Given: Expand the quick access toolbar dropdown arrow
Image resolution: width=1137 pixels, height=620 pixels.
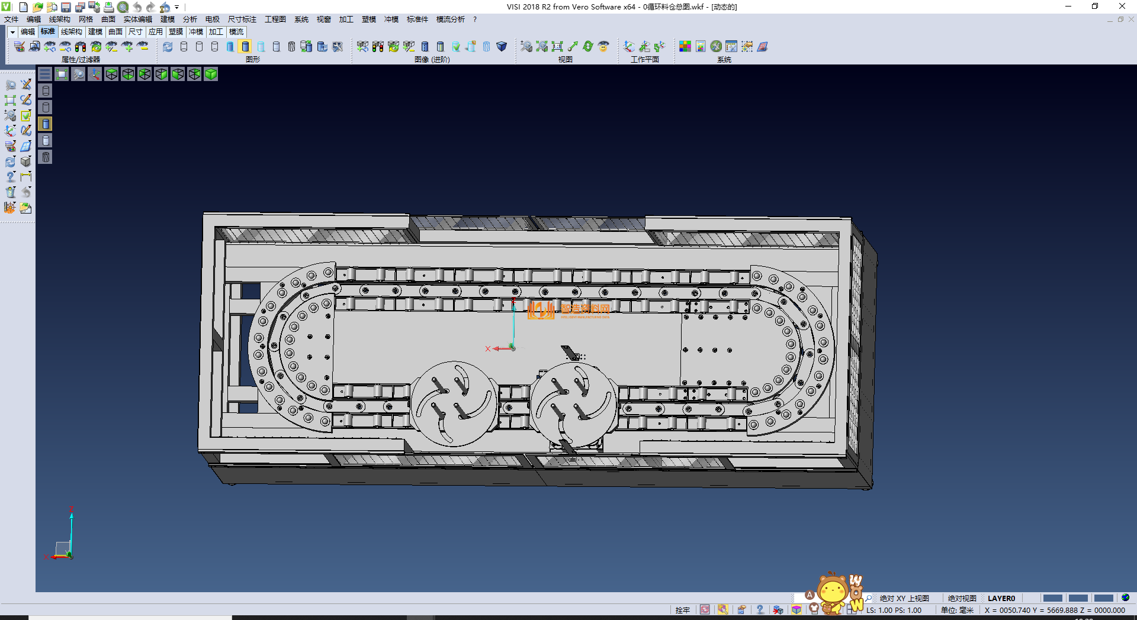Looking at the screenshot, I should 177,7.
